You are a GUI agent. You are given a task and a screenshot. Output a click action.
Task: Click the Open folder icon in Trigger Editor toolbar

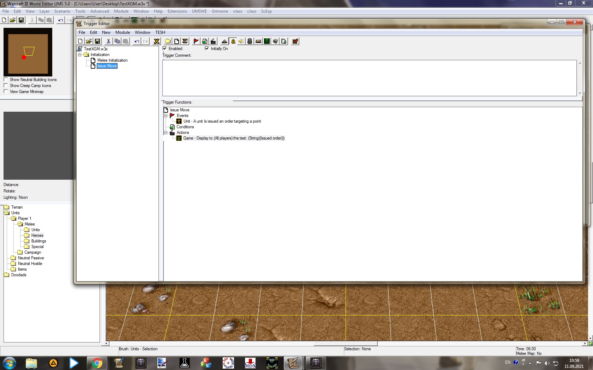89,41
